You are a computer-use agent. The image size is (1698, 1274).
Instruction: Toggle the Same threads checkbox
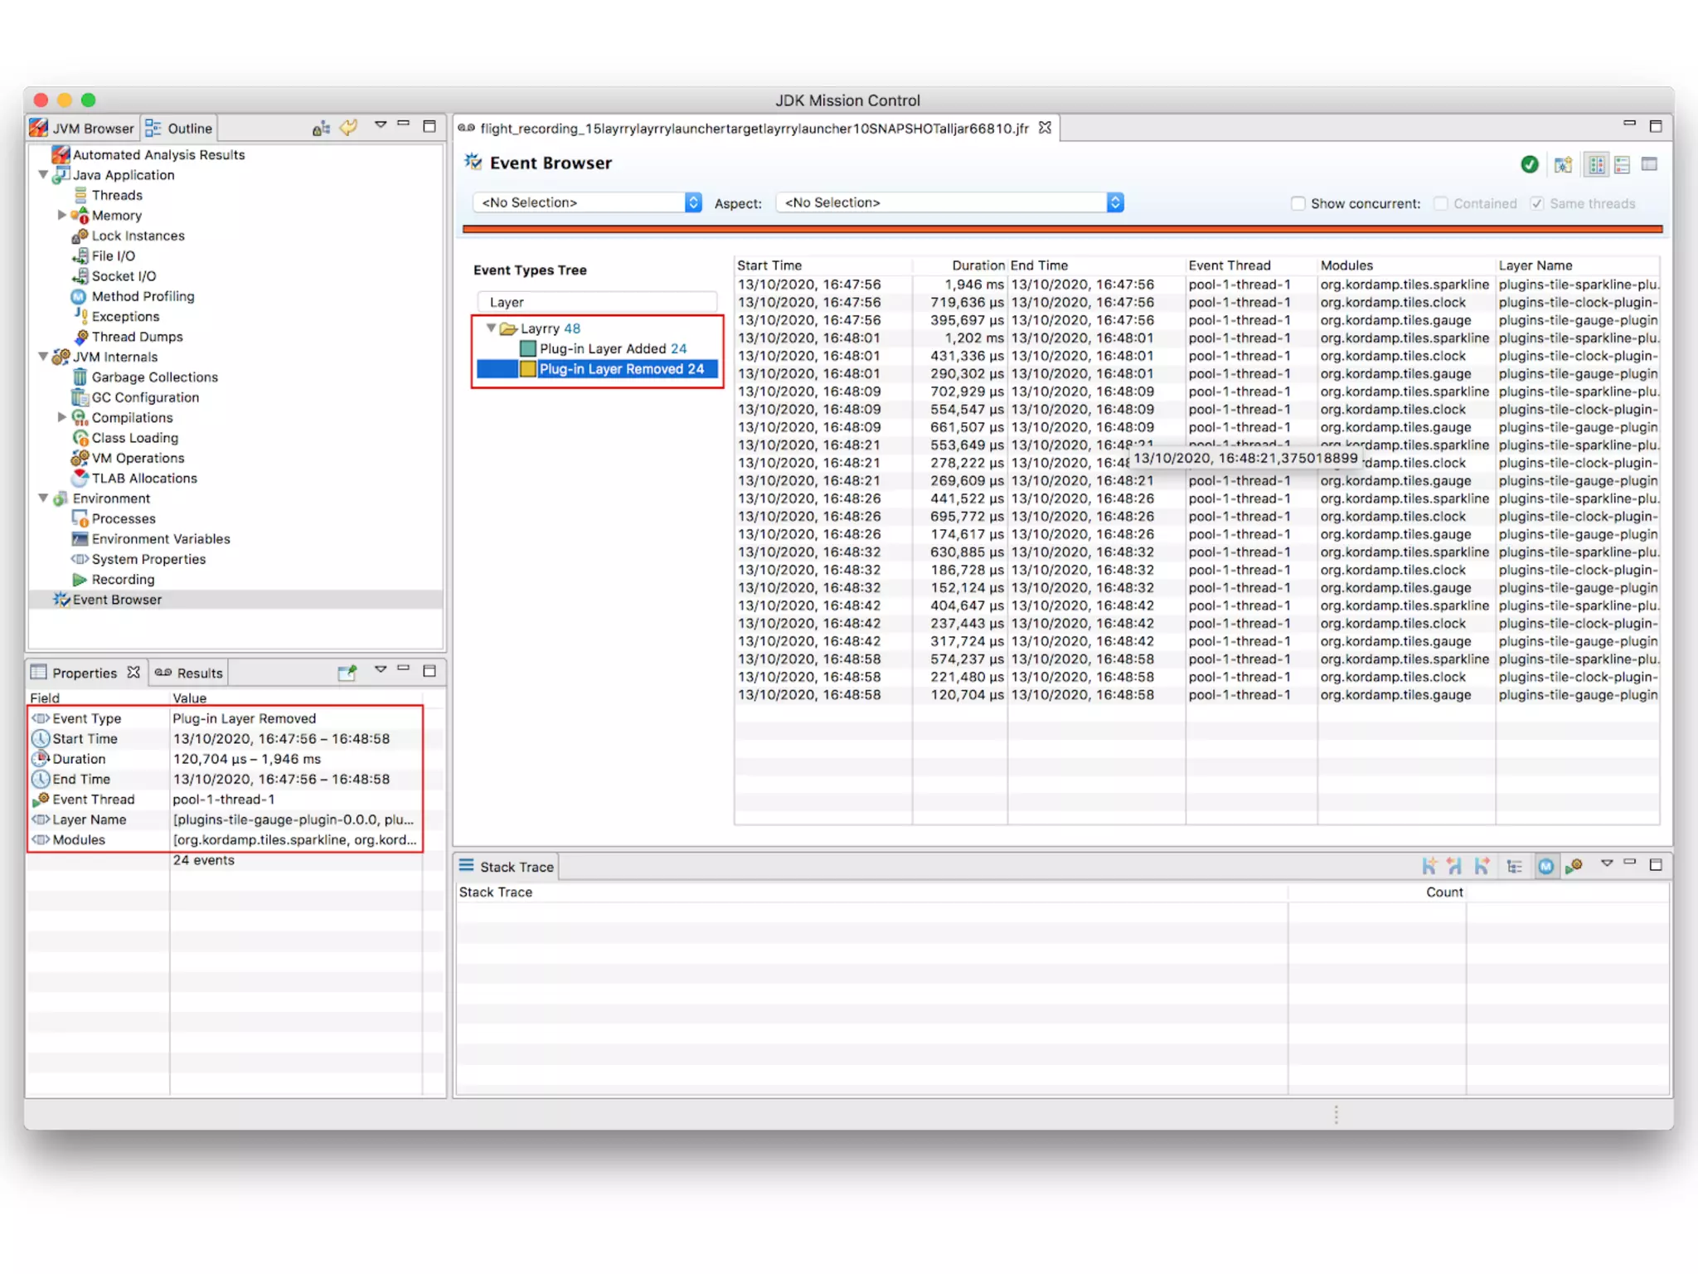pos(1536,203)
